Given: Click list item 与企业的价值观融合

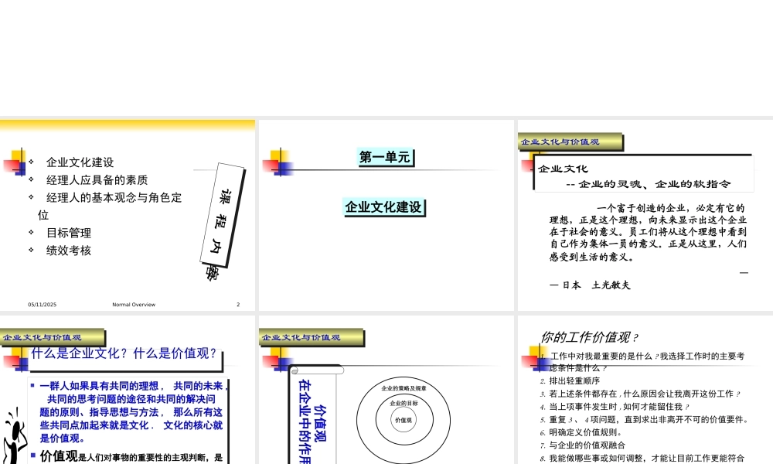Looking at the screenshot, I should coord(587,445).
